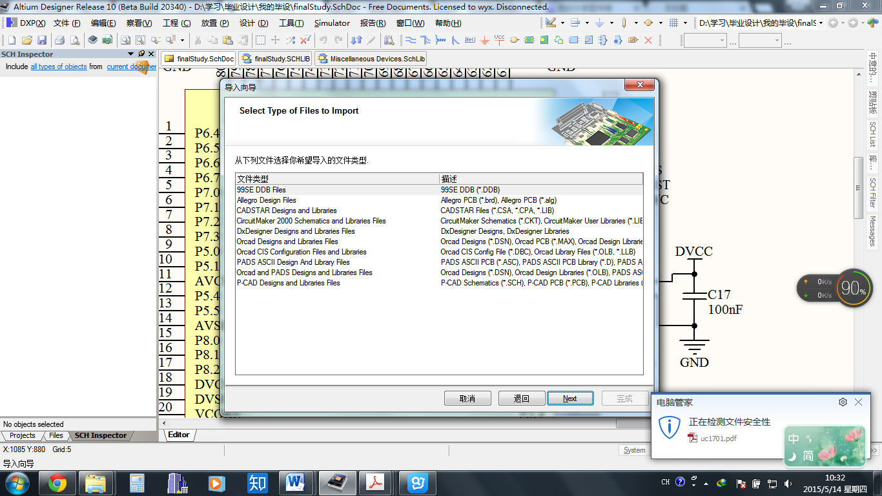Fit the whole document in view
The width and height of the screenshot is (882, 496).
127,40
